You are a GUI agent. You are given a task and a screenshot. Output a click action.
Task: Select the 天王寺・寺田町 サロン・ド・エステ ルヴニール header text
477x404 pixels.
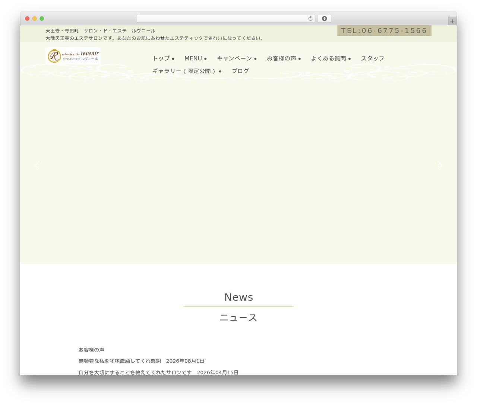[x=100, y=31]
